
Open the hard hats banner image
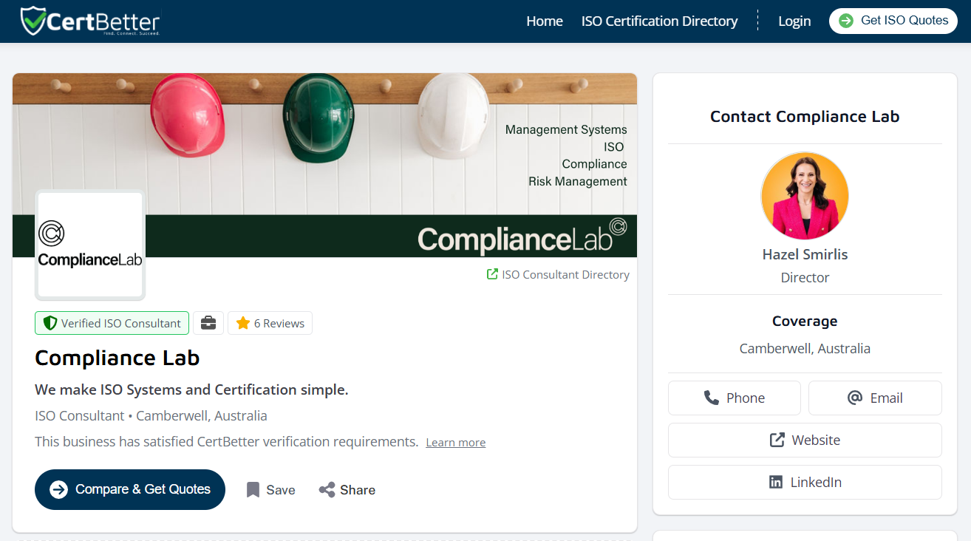[324, 165]
